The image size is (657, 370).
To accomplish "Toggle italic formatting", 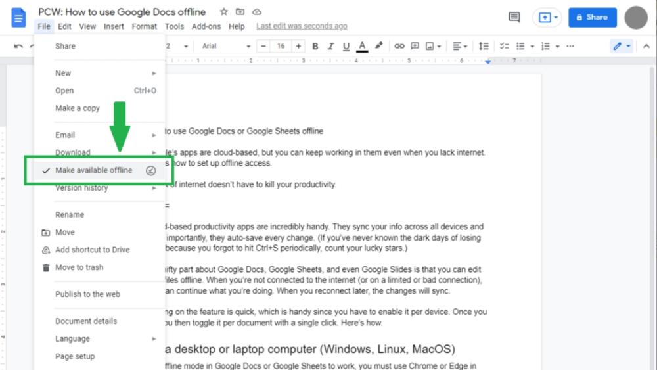I will tap(330, 46).
